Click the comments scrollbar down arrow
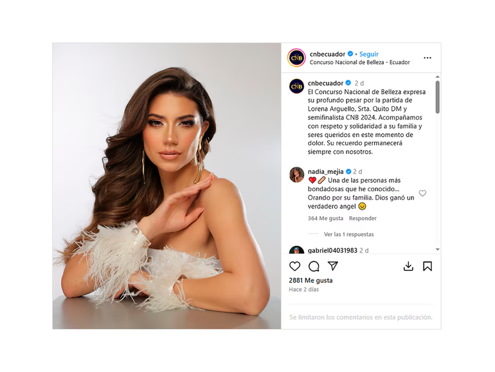 (x=437, y=249)
